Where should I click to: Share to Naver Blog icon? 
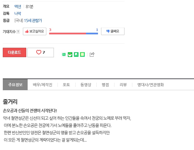pos(64,54)
